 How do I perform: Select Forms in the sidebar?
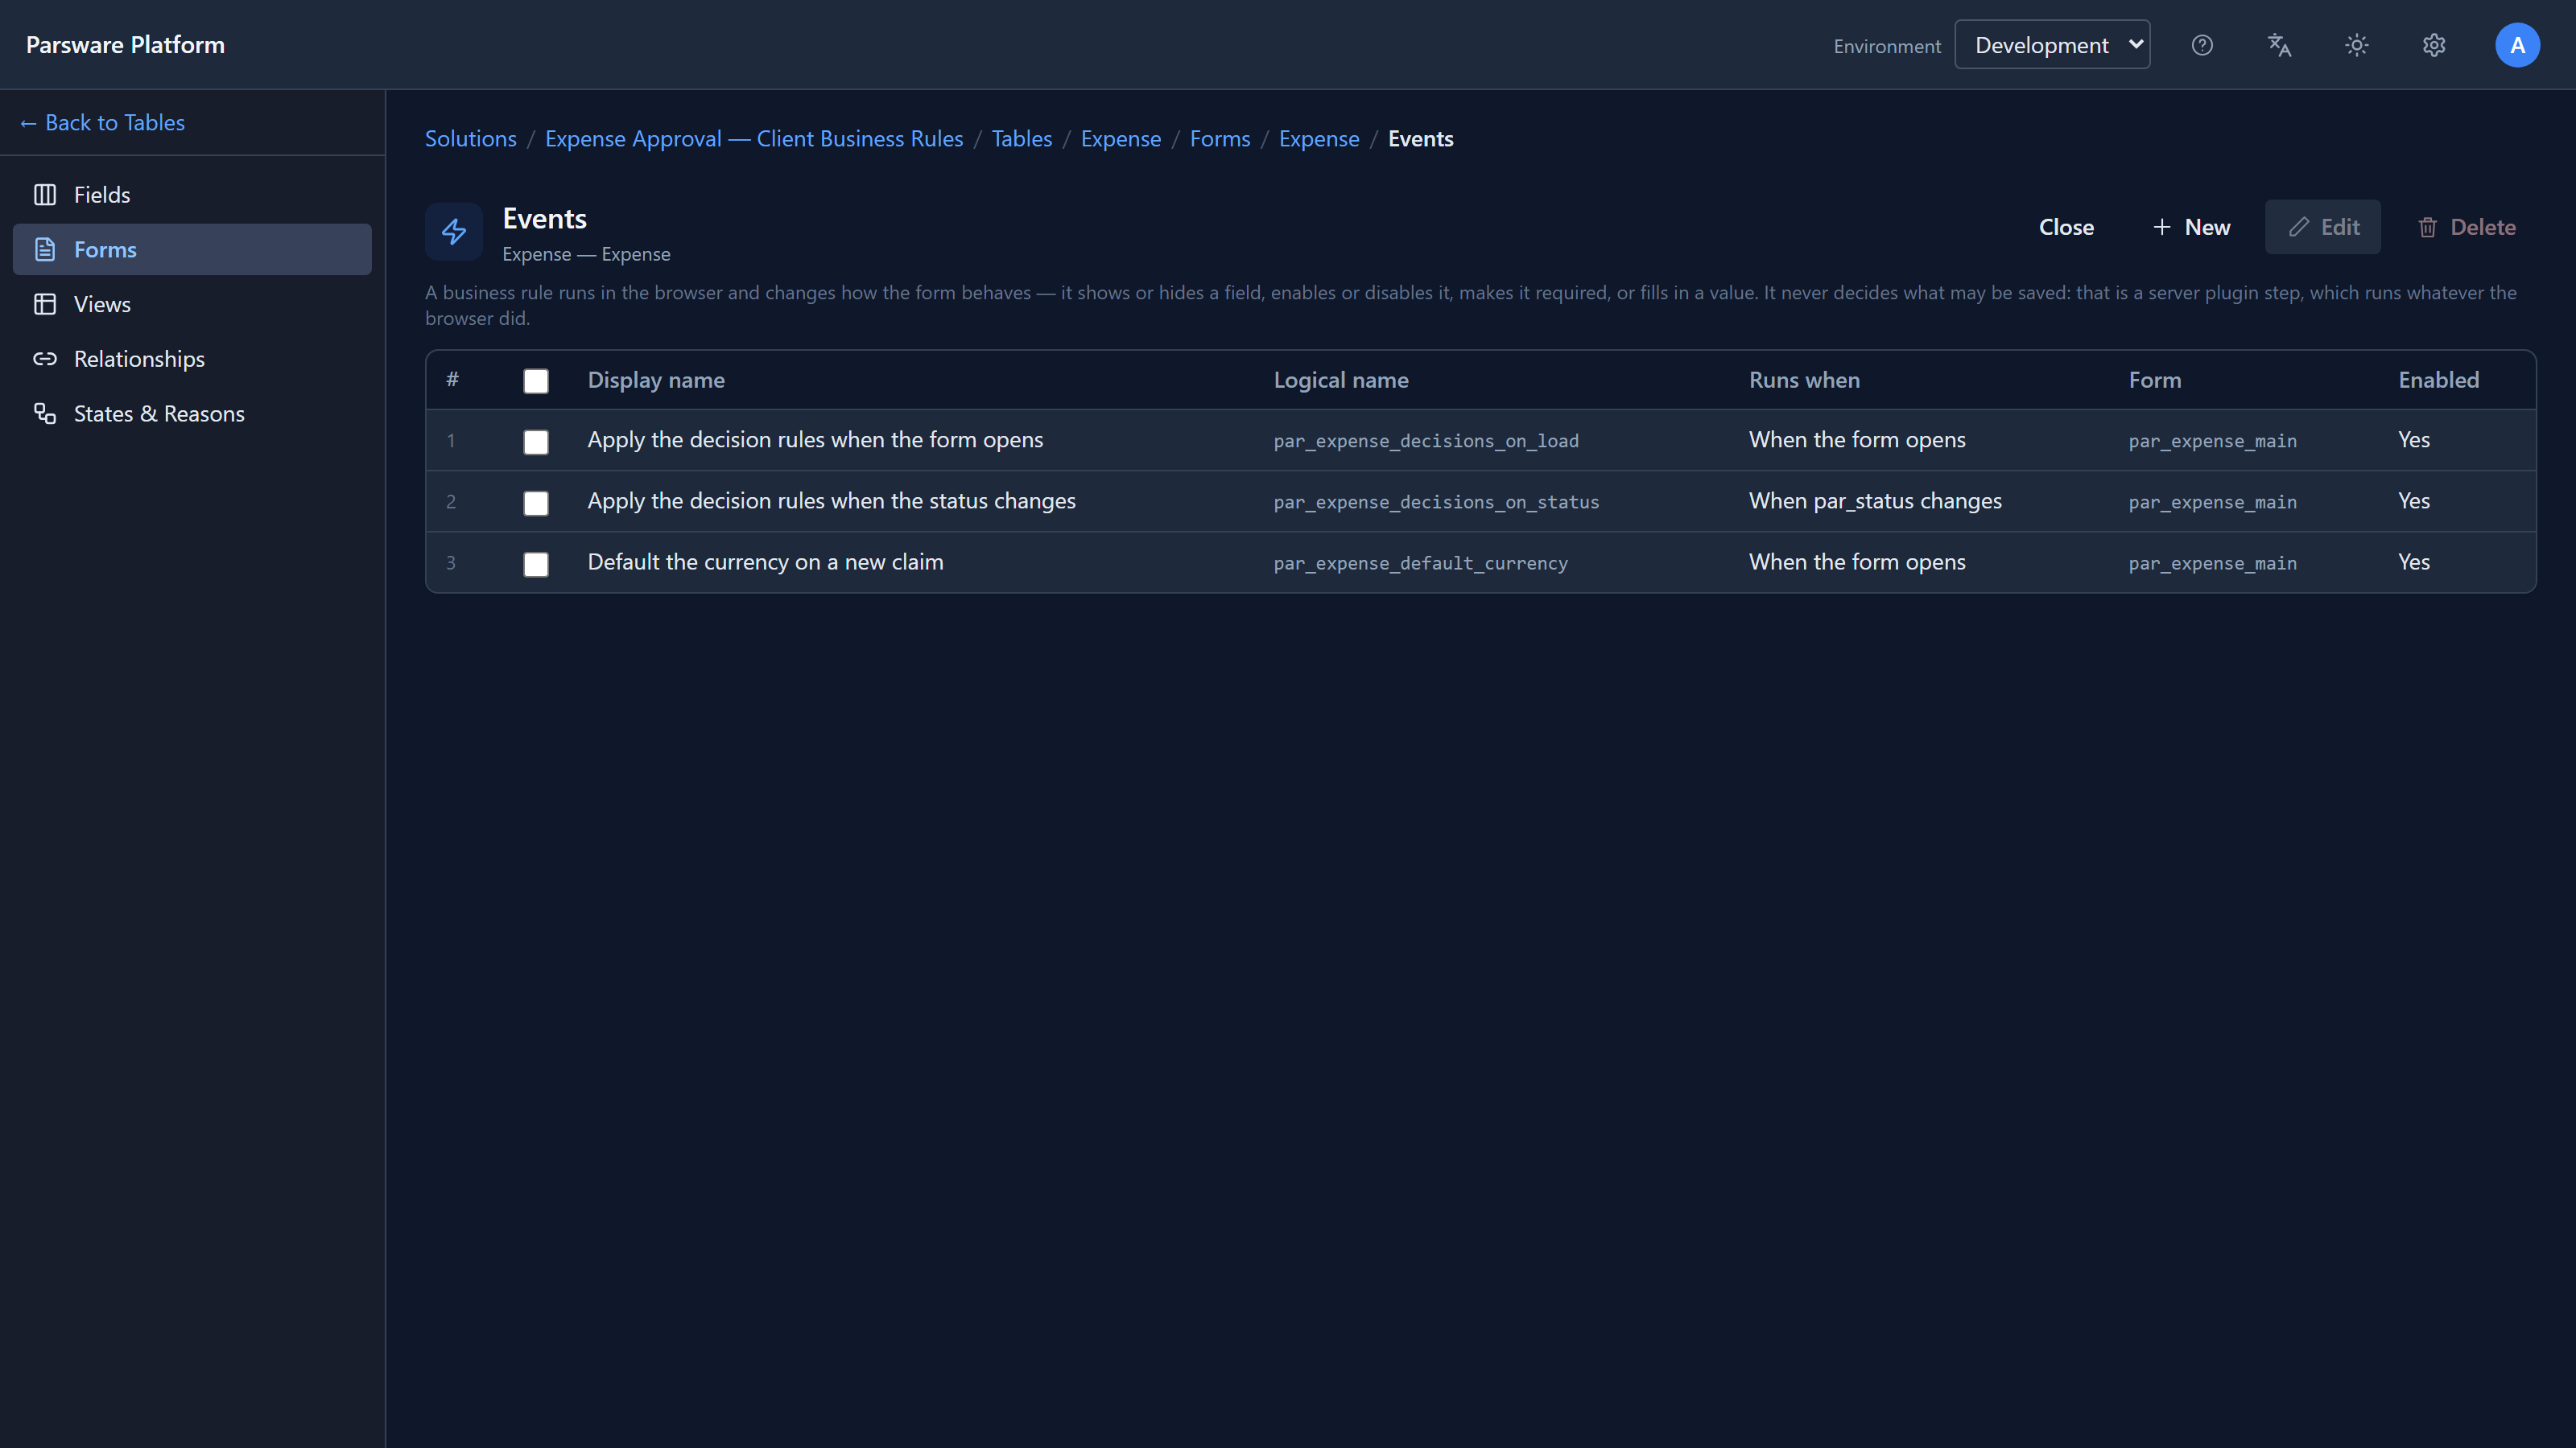click(x=192, y=250)
